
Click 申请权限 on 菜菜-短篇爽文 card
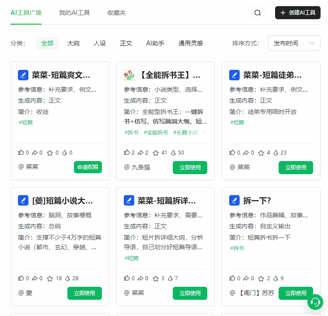[x=88, y=167]
